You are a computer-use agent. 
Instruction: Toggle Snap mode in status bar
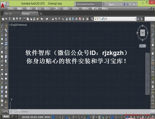click(x=57, y=117)
